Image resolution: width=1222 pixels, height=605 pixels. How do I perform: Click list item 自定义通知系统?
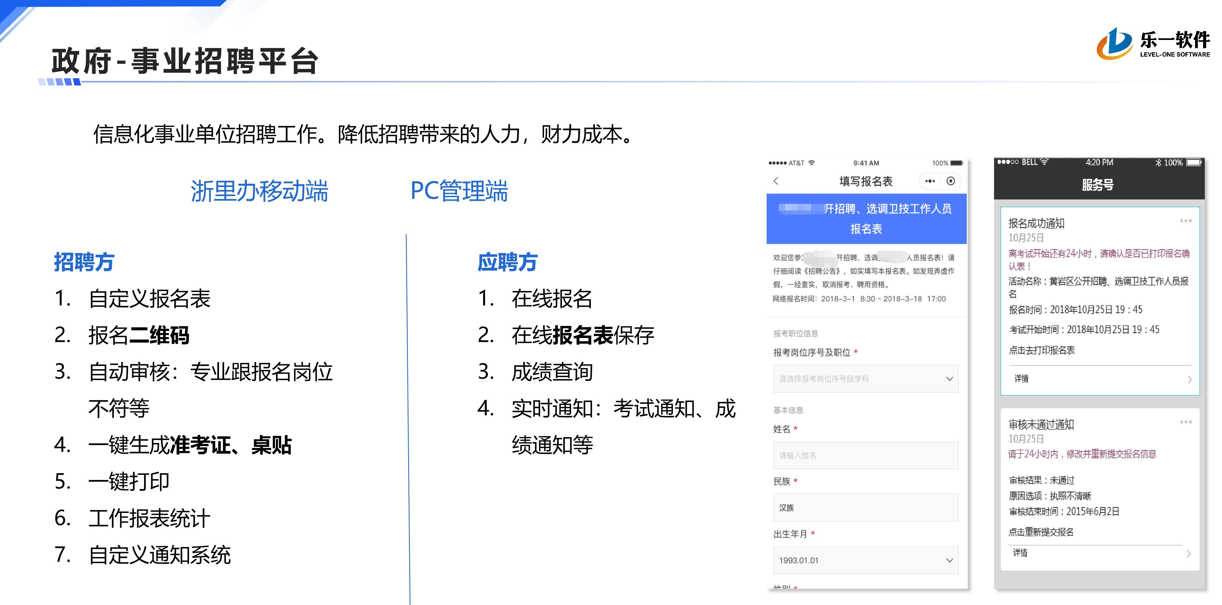click(159, 555)
